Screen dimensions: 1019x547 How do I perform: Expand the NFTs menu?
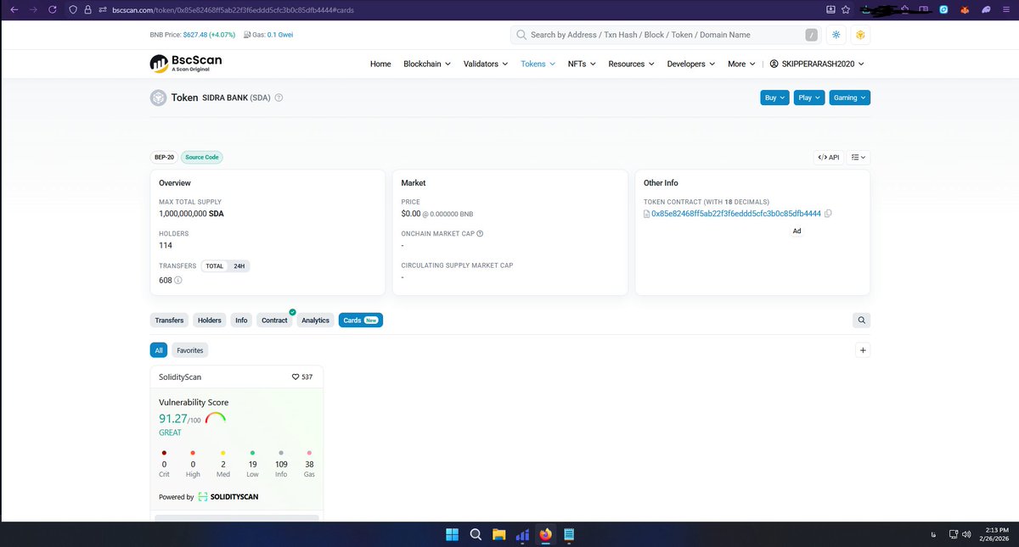[x=582, y=64]
